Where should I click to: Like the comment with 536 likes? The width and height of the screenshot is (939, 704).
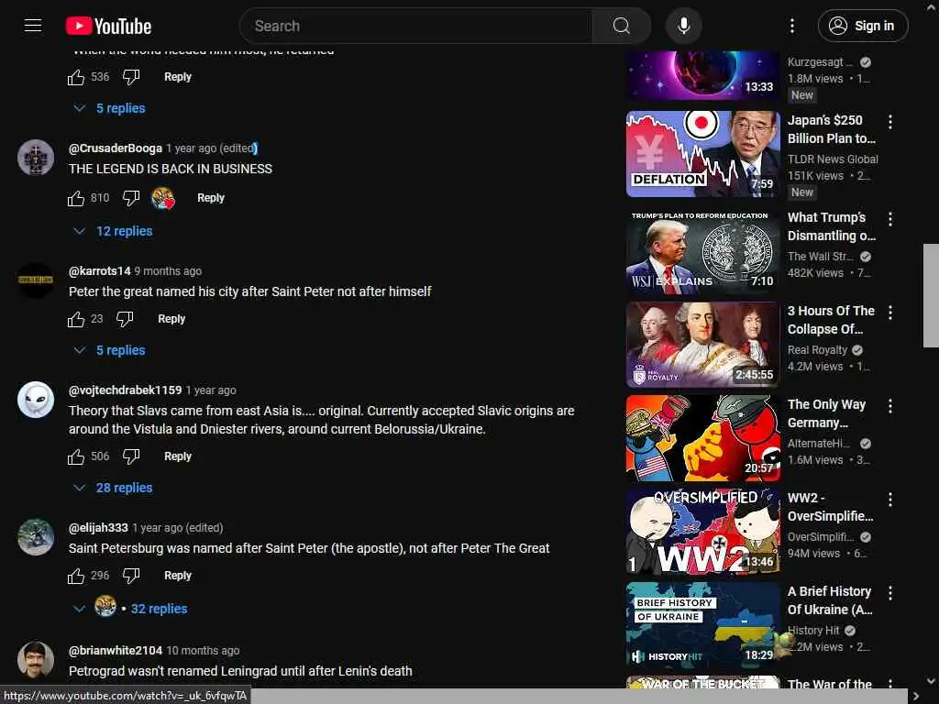pos(76,77)
